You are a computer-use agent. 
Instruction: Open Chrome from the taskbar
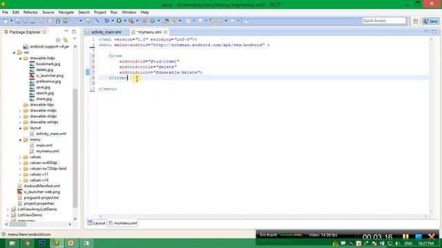(x=27, y=243)
